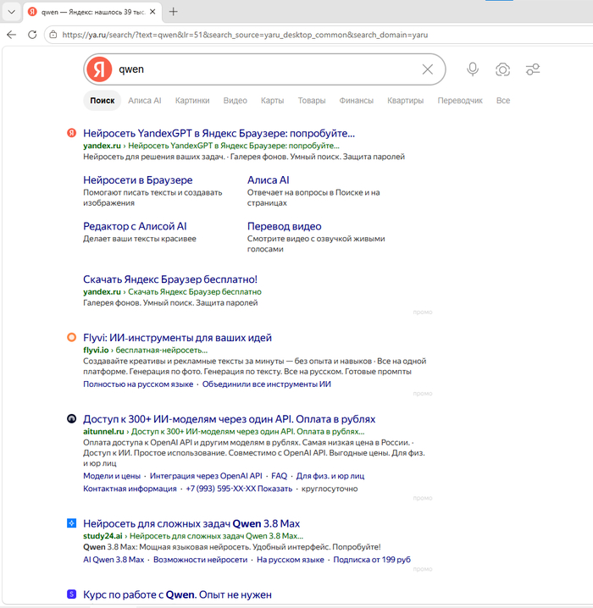Reload the page with the refresh icon
The width and height of the screenshot is (593, 608).
[32, 35]
